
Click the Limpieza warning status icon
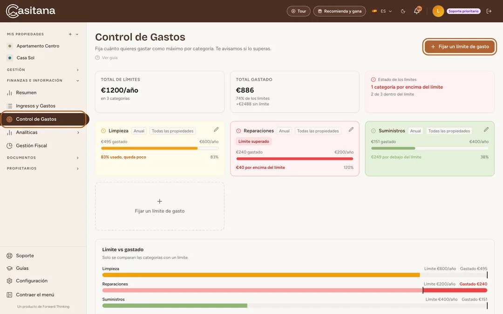(103, 131)
